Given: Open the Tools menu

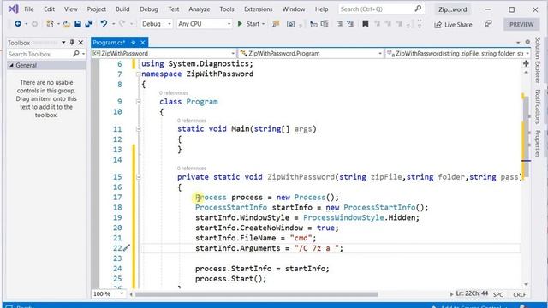Looking at the screenshot, I should click(x=227, y=9).
